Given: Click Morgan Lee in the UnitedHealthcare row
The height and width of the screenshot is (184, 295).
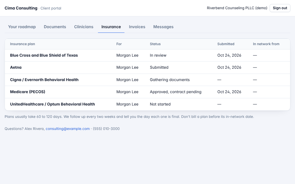Looking at the screenshot, I should coord(127,104).
